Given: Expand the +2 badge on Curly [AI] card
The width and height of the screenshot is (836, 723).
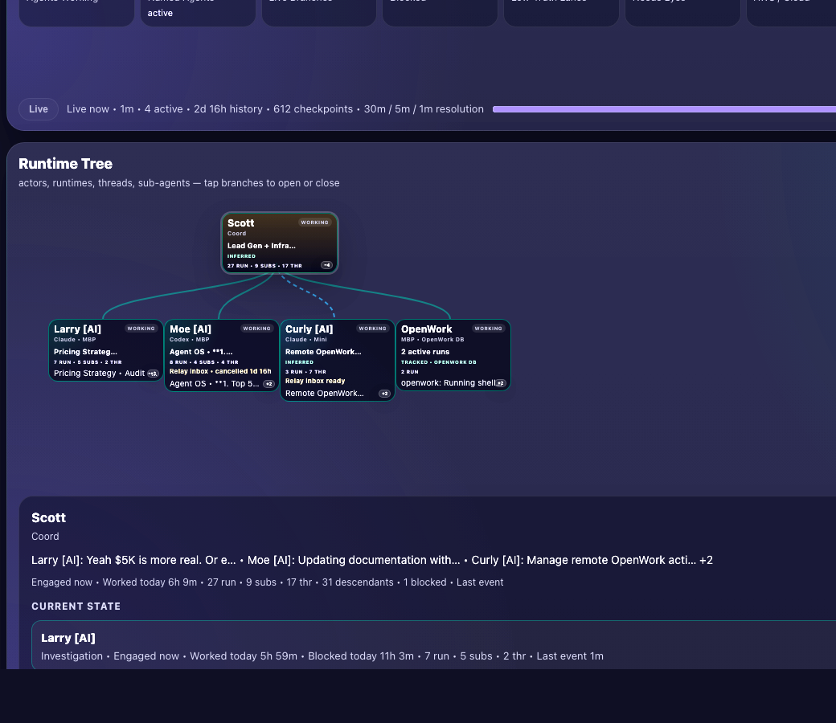Looking at the screenshot, I should coord(384,394).
